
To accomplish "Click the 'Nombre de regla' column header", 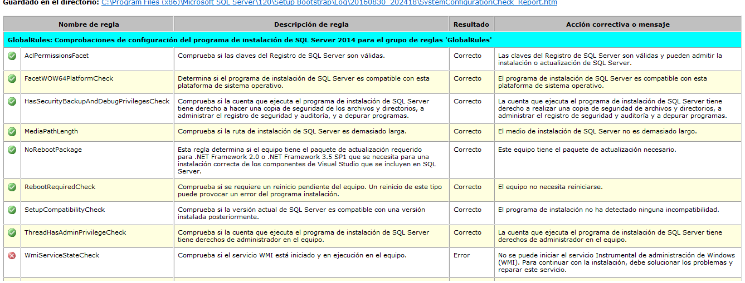I will pyautogui.click(x=89, y=24).
